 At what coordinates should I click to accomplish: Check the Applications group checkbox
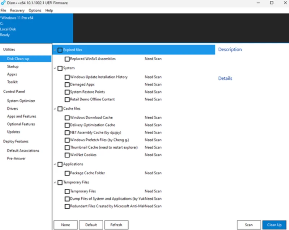coord(60,164)
